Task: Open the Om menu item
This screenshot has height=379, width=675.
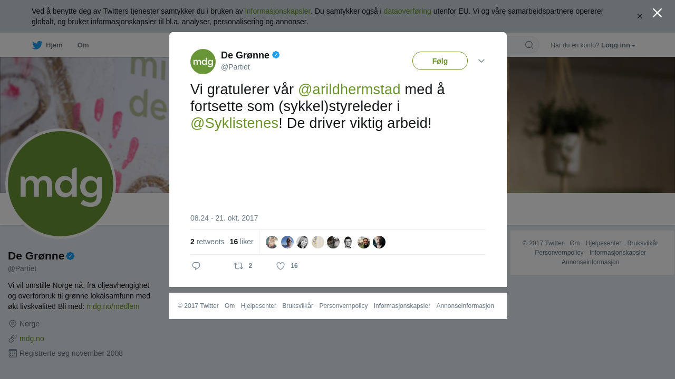Action: [x=83, y=45]
